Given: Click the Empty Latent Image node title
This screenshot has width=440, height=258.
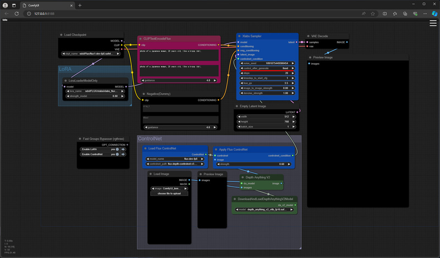Looking at the screenshot, I should (x=253, y=106).
